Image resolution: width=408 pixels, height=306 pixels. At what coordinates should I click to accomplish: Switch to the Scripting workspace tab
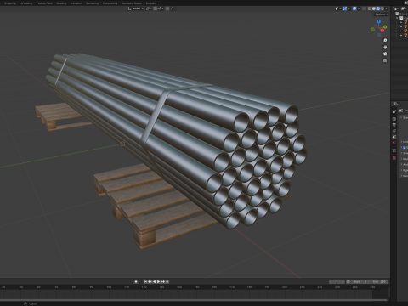point(151,3)
